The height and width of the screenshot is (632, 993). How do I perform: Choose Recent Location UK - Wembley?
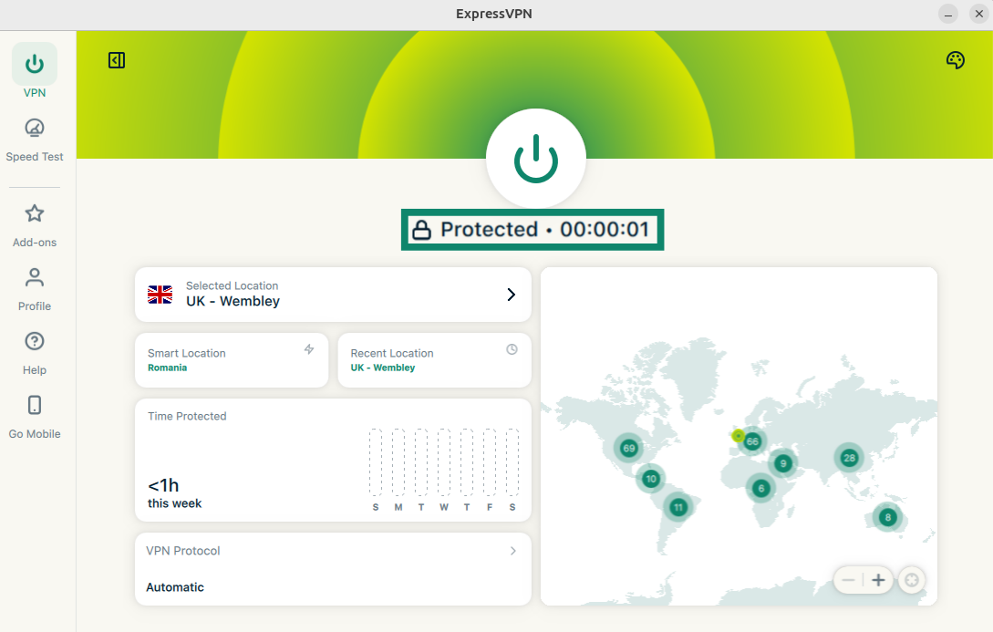434,360
